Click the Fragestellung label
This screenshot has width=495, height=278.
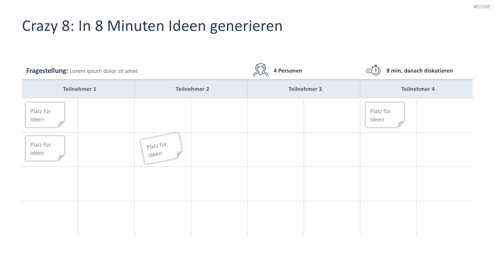click(47, 71)
